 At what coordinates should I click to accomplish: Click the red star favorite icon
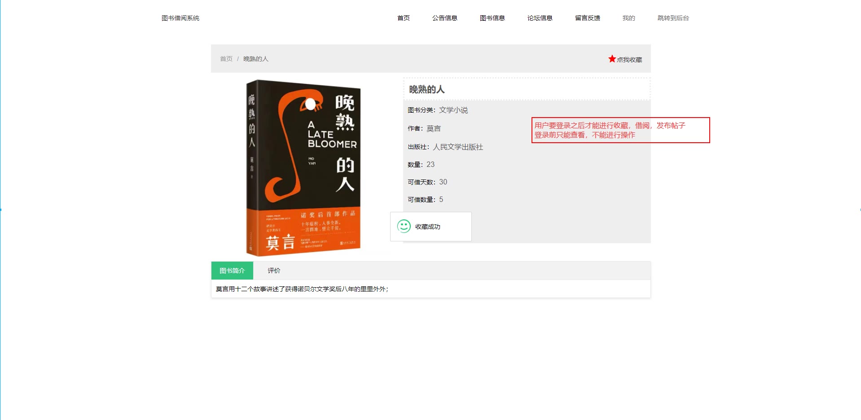point(612,59)
